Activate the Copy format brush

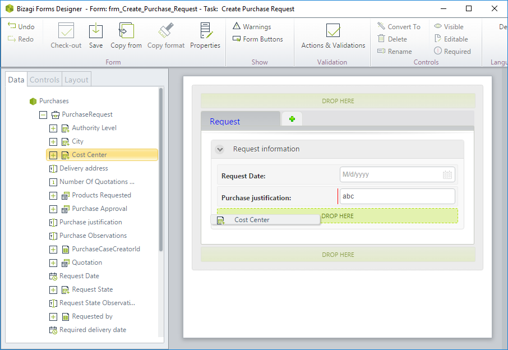click(x=166, y=36)
